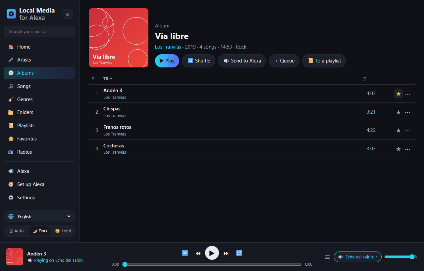Open the Los Tranvías artist link in album header
Screen dimensions: 424x271
pyautogui.click(x=168, y=47)
